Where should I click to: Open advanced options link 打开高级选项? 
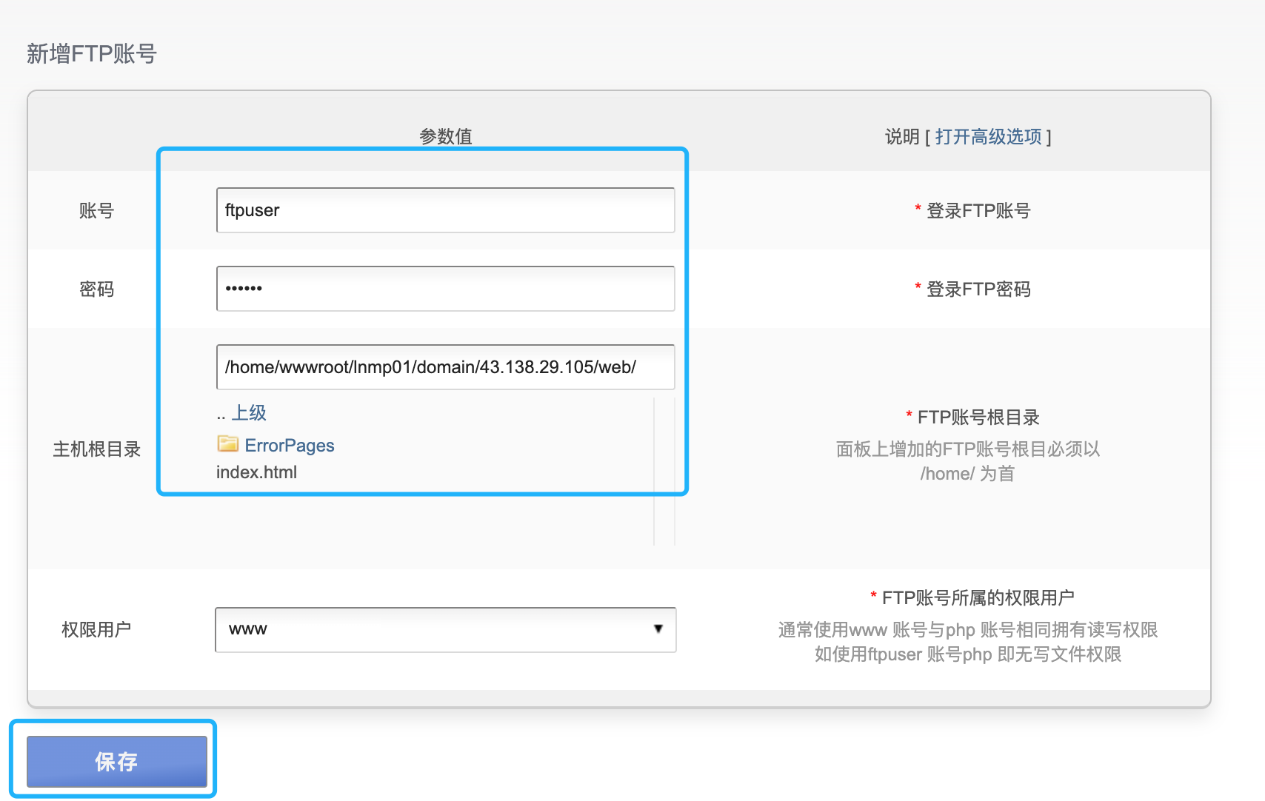(x=988, y=137)
